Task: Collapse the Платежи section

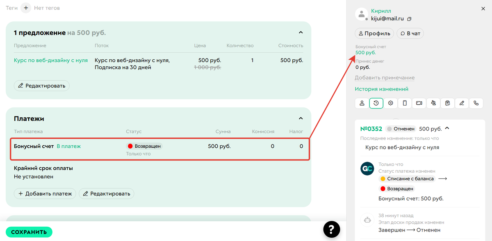Action: (x=301, y=118)
